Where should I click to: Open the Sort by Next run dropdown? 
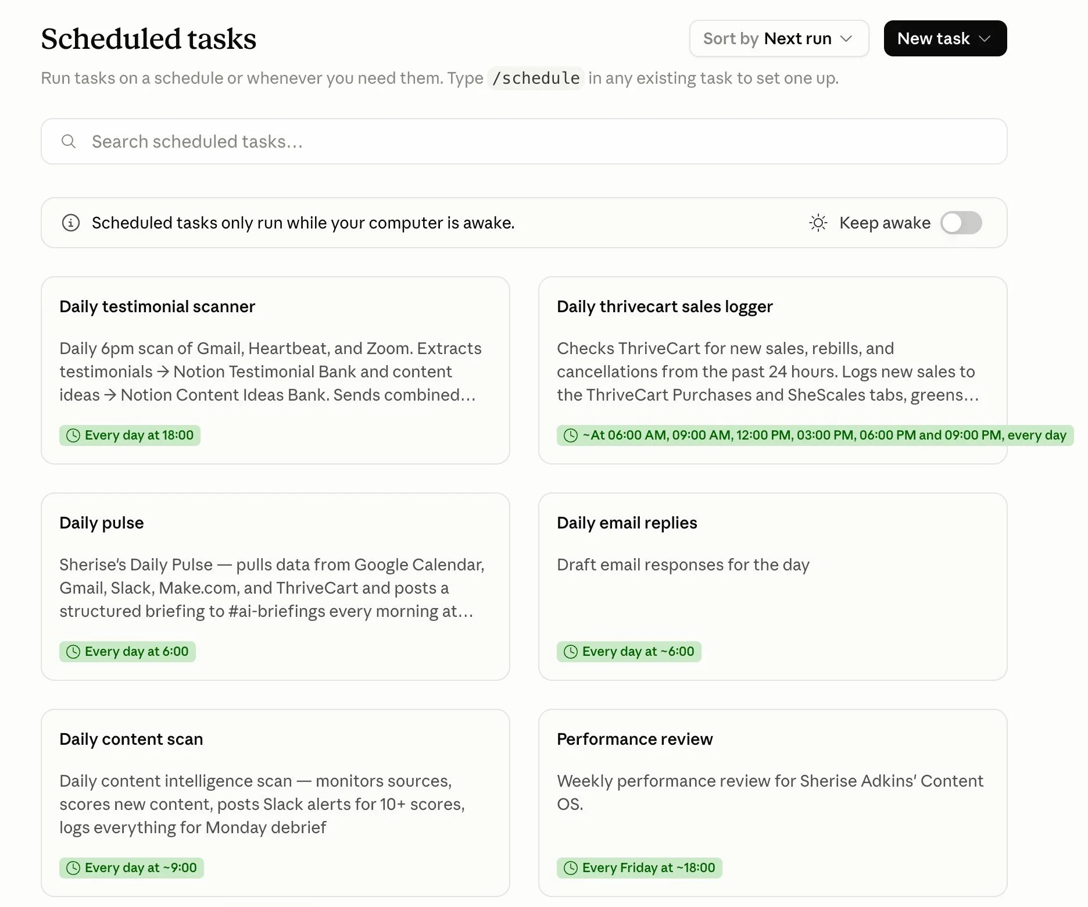pos(779,38)
